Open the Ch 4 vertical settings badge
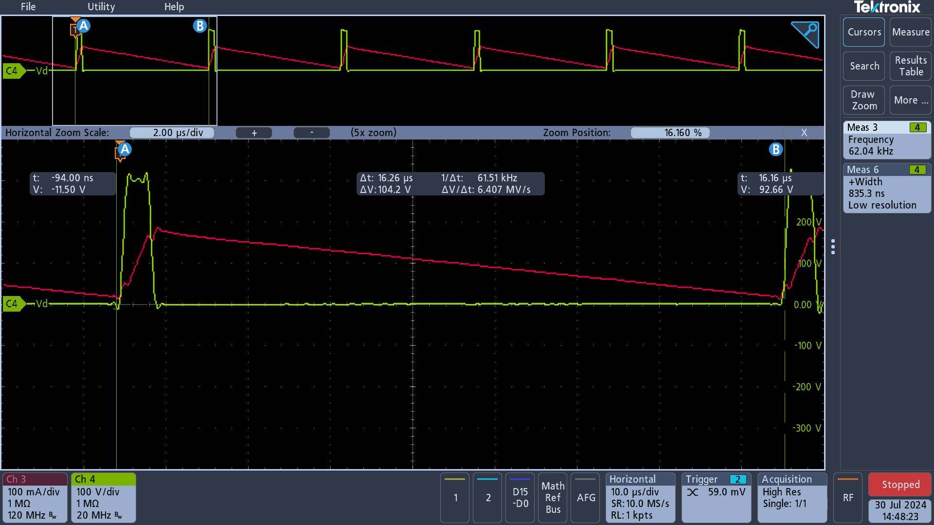The width and height of the screenshot is (934, 525). tap(103, 497)
